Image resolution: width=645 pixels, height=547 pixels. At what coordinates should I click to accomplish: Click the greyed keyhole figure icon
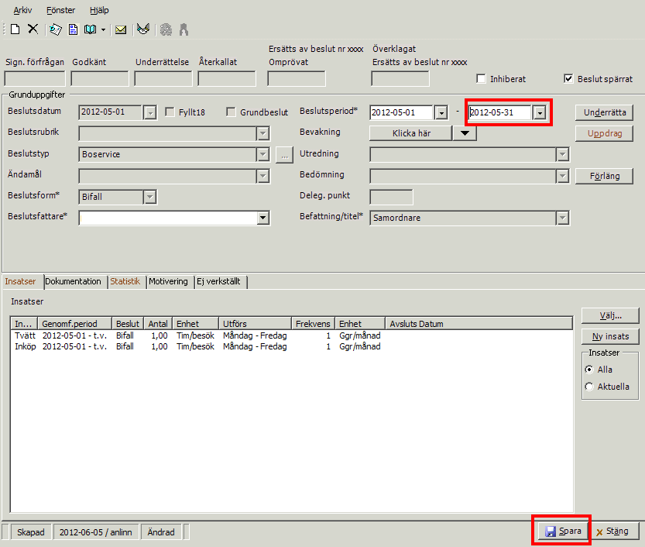[184, 29]
